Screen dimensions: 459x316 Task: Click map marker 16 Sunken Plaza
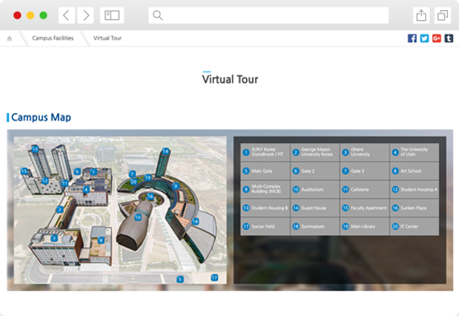point(150,196)
